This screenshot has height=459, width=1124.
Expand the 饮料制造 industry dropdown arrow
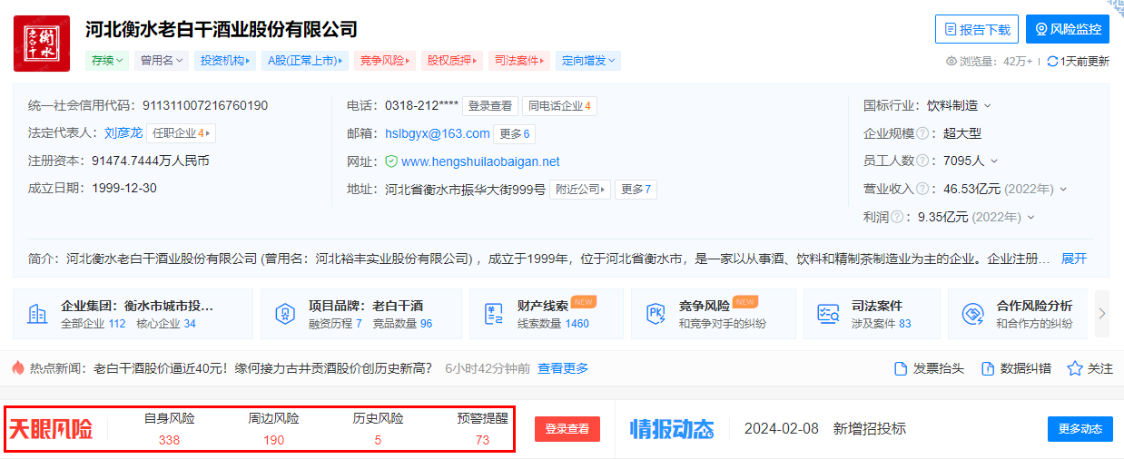click(x=988, y=106)
